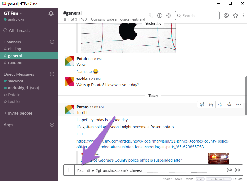Click techie's avatar
The image size is (247, 181).
pos(70,81)
